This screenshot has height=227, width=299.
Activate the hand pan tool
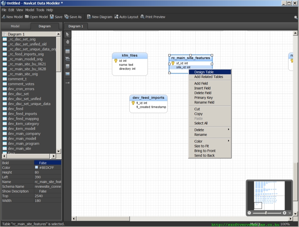coord(67,42)
